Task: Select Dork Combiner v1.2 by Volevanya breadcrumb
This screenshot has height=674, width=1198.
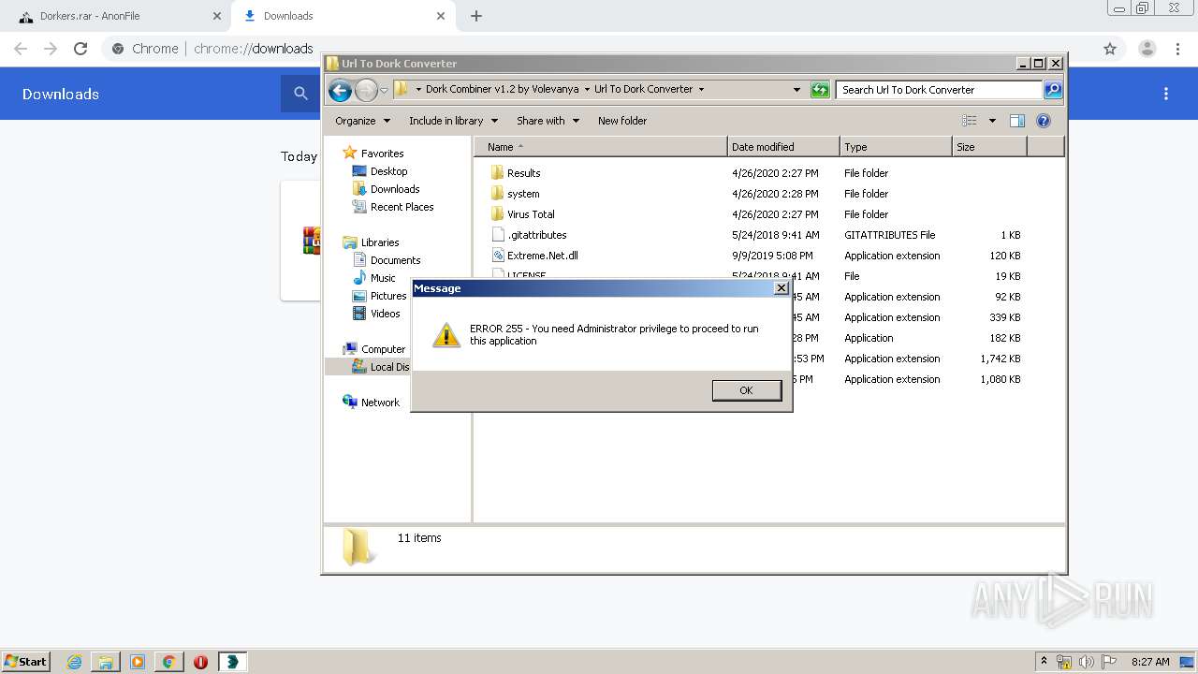Action: click(x=504, y=89)
